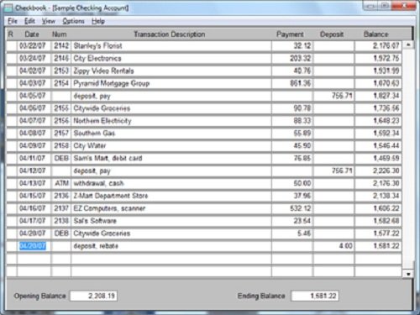Click the Deposit column header
420x315 pixels.
[332, 34]
